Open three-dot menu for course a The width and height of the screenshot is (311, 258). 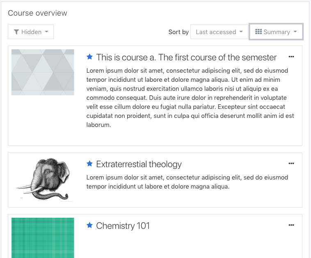pyautogui.click(x=291, y=57)
